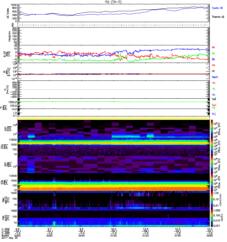Click the color bar beside ESA elec panel

212,182
